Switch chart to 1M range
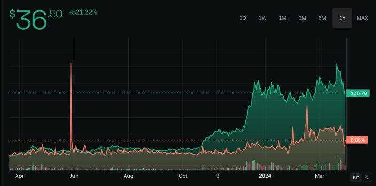This screenshot has width=376, height=186. 282,18
